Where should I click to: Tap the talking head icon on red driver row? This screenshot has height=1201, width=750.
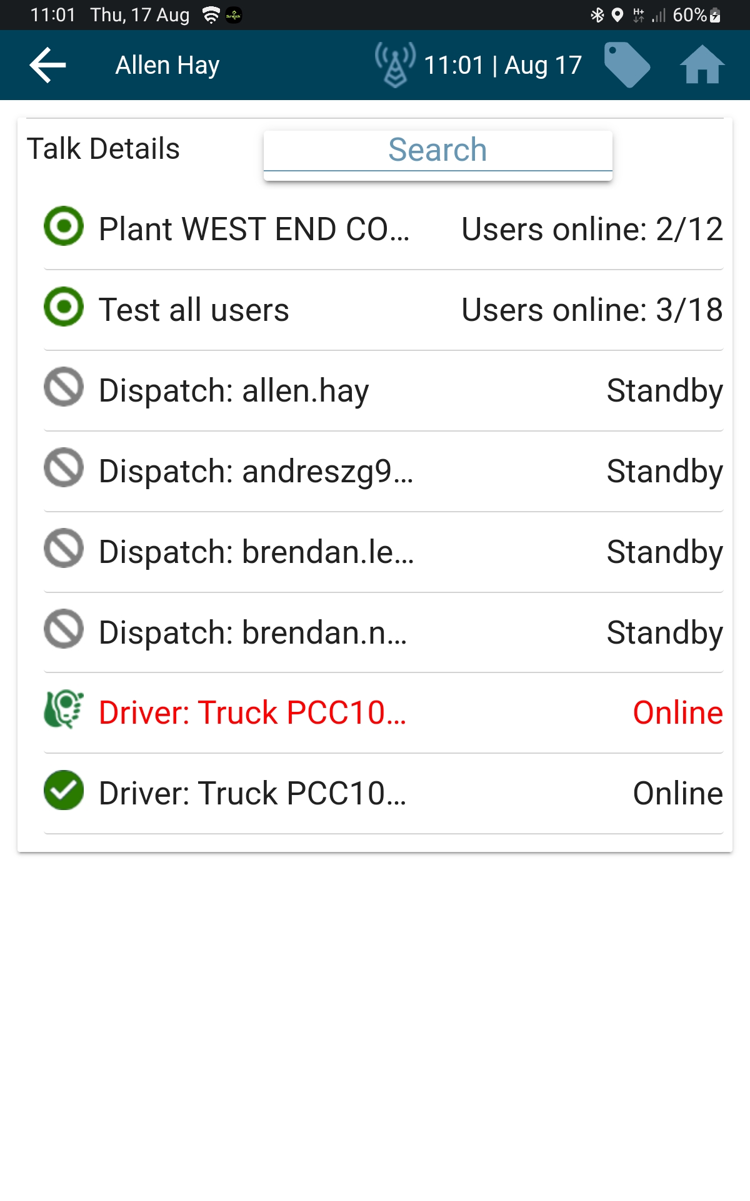point(64,709)
